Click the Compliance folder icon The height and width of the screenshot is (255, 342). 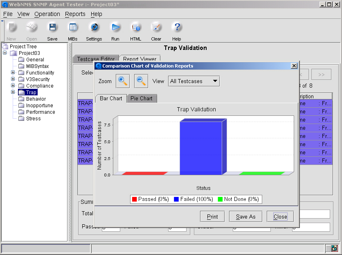(21, 86)
